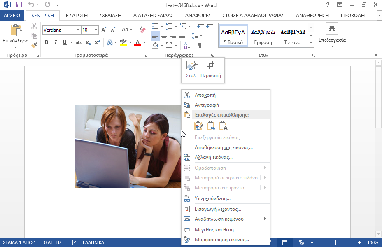Screen dimensions: 382x247
Task: Select Αποθήκευση ως εικόνας menu entry
Action: pos(226,147)
